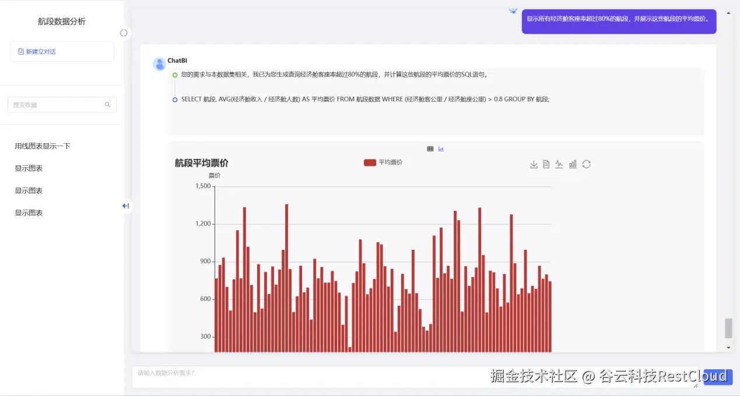
Task: Click the search magnifier icon in sidebar
Action: pyautogui.click(x=107, y=104)
